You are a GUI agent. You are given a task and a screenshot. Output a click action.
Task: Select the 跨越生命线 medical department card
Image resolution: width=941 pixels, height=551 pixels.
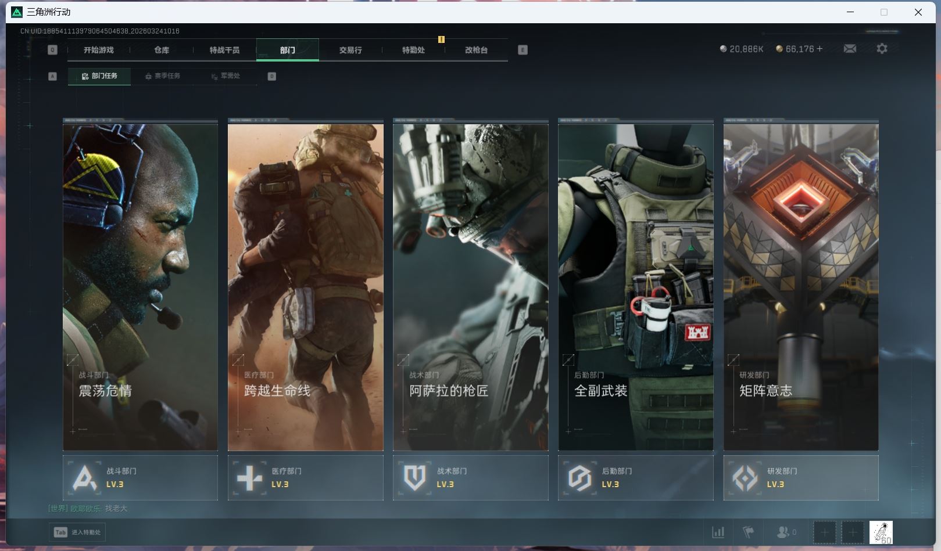click(x=305, y=284)
